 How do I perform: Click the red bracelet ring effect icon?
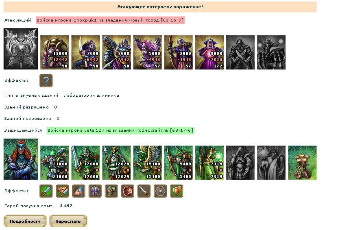(x=128, y=191)
